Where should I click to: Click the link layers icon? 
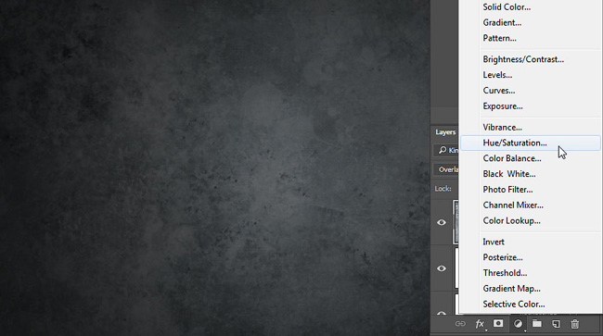pos(460,324)
